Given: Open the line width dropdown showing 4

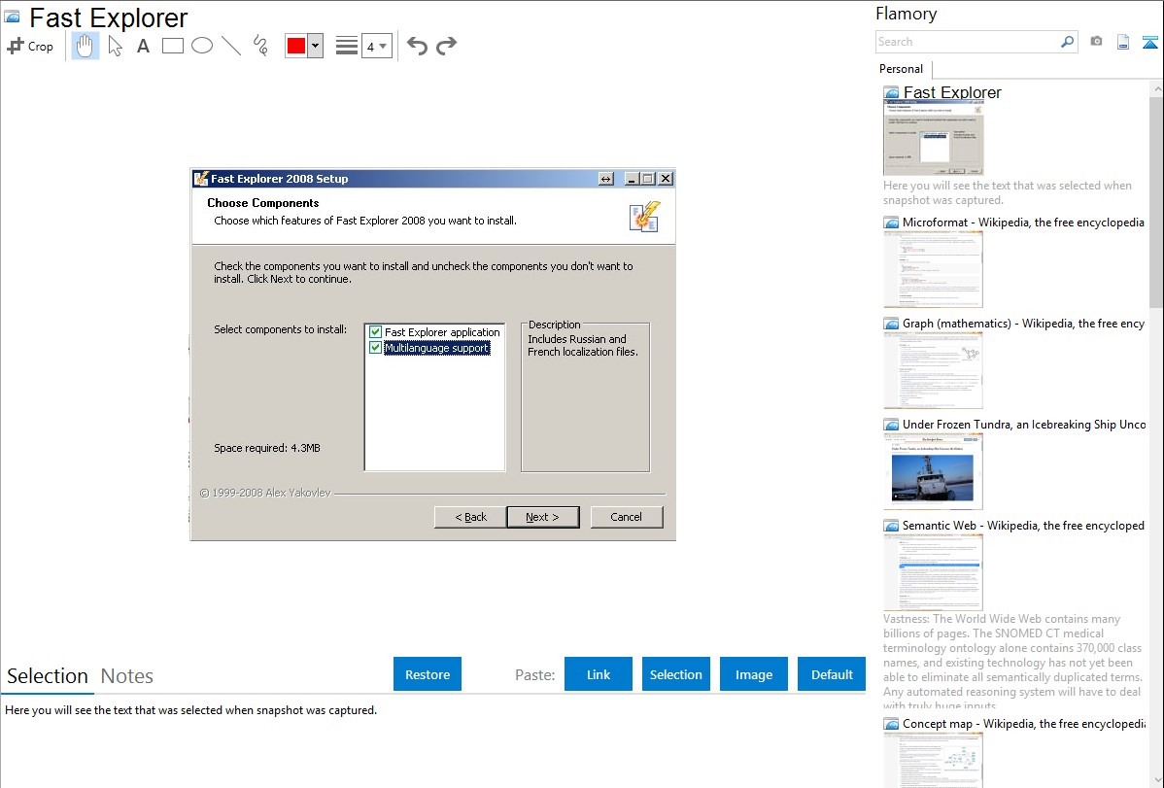Looking at the screenshot, I should (x=376, y=46).
